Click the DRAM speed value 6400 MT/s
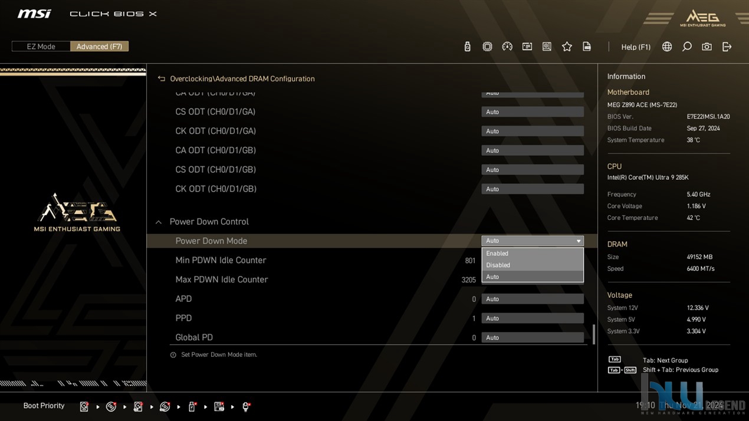The image size is (749, 421). pyautogui.click(x=701, y=269)
